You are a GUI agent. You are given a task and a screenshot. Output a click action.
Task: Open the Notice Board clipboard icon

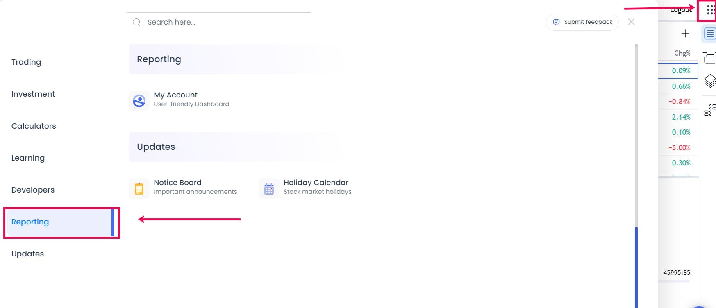(139, 188)
